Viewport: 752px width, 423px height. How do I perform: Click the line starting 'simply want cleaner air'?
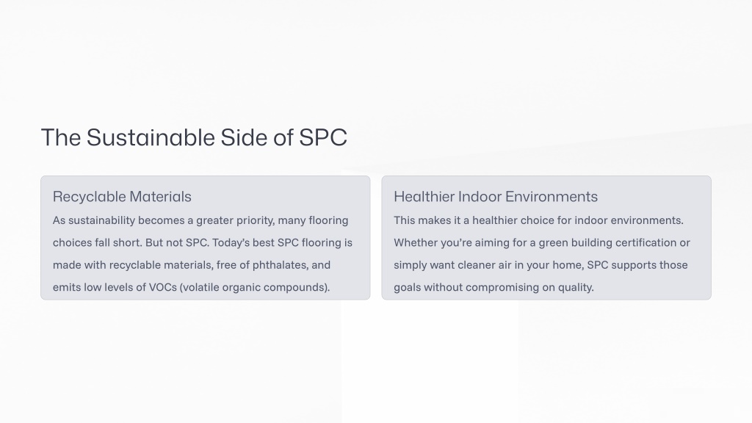540,265
